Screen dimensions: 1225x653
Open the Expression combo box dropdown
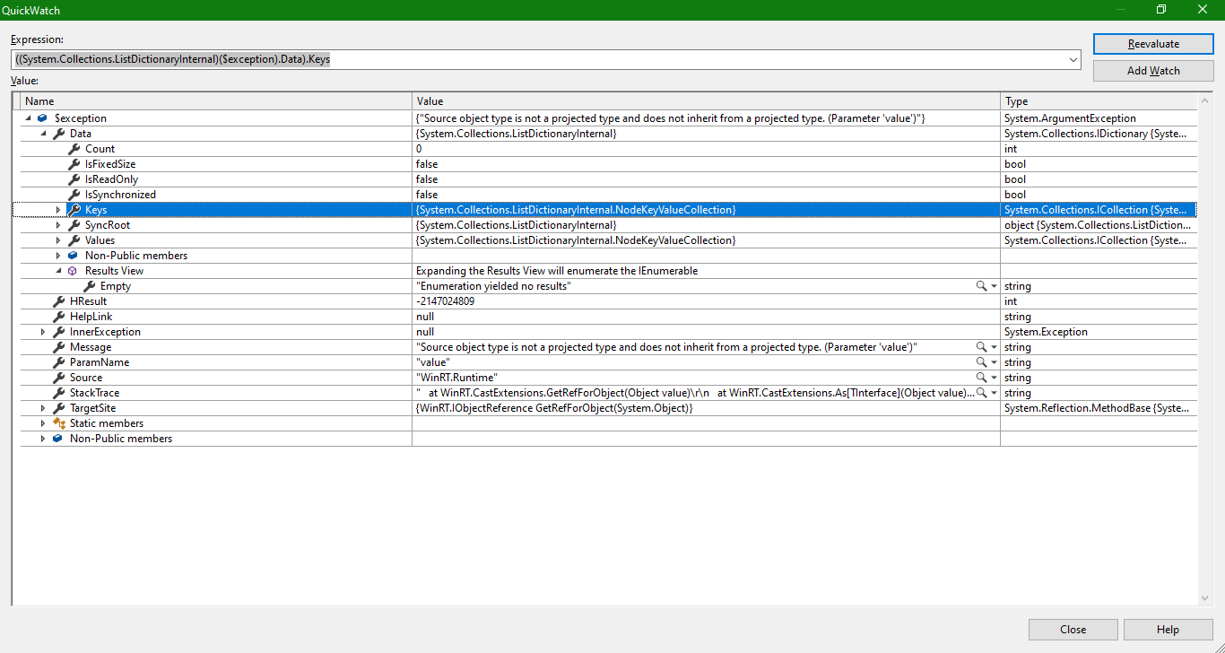click(x=1073, y=59)
